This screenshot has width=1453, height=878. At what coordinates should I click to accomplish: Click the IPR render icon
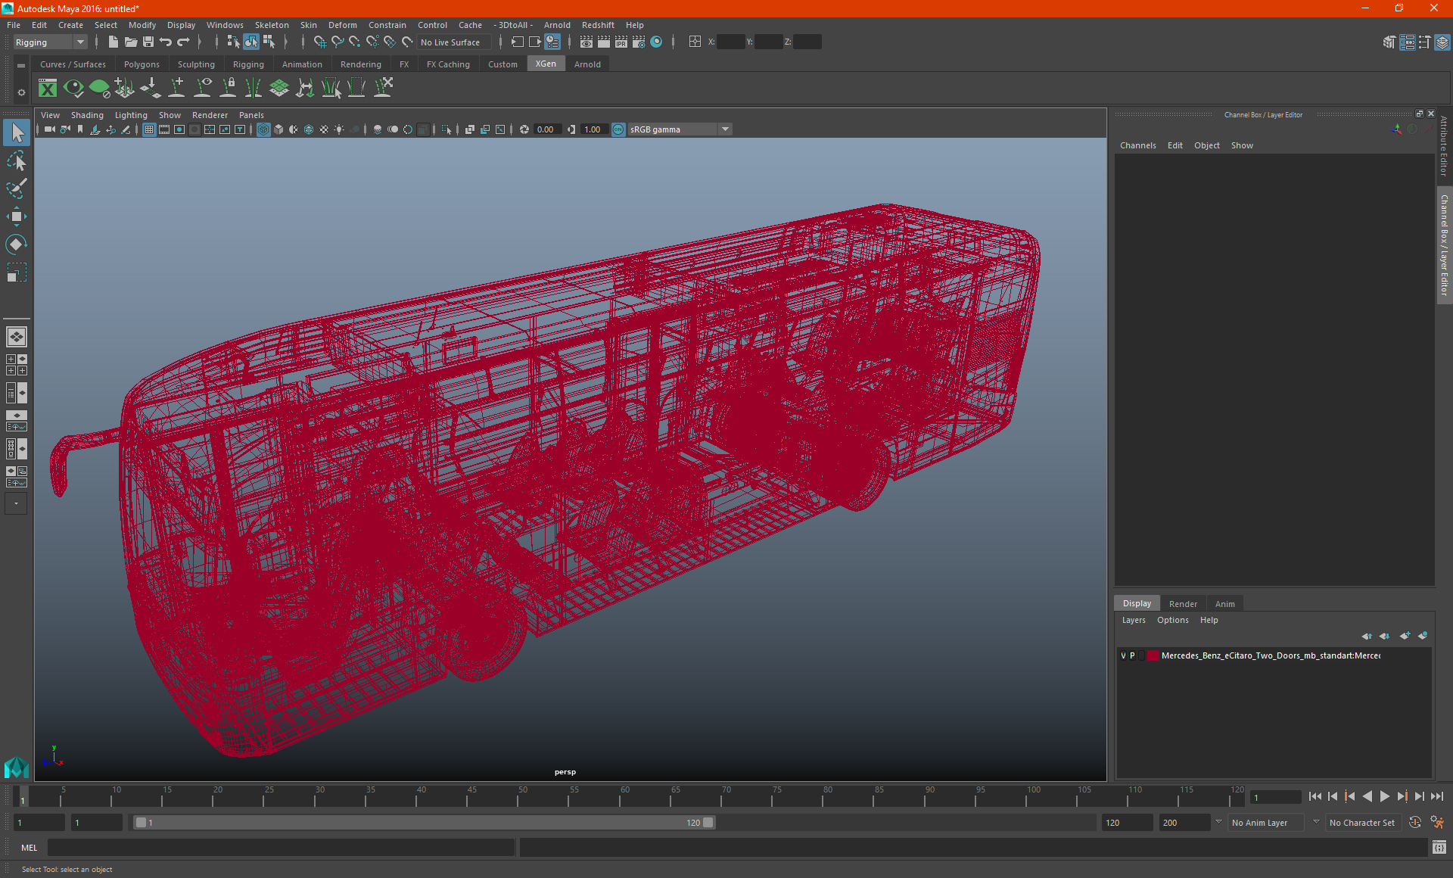[x=621, y=42]
